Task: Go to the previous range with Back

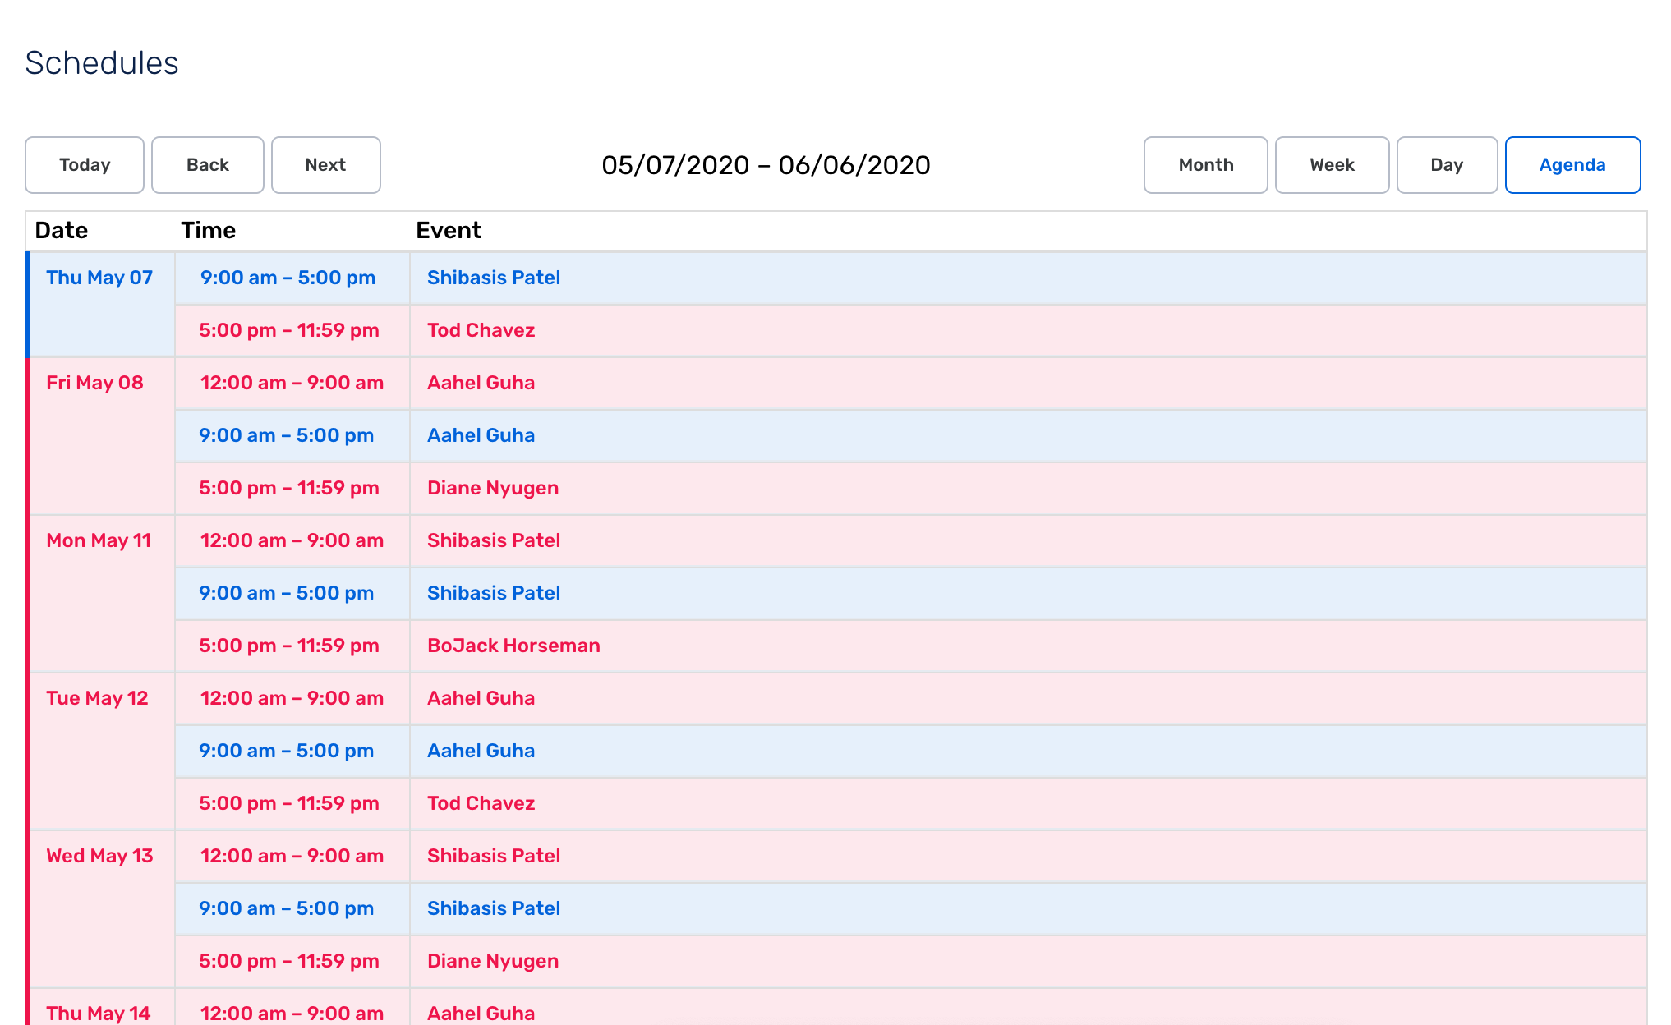Action: (x=208, y=165)
